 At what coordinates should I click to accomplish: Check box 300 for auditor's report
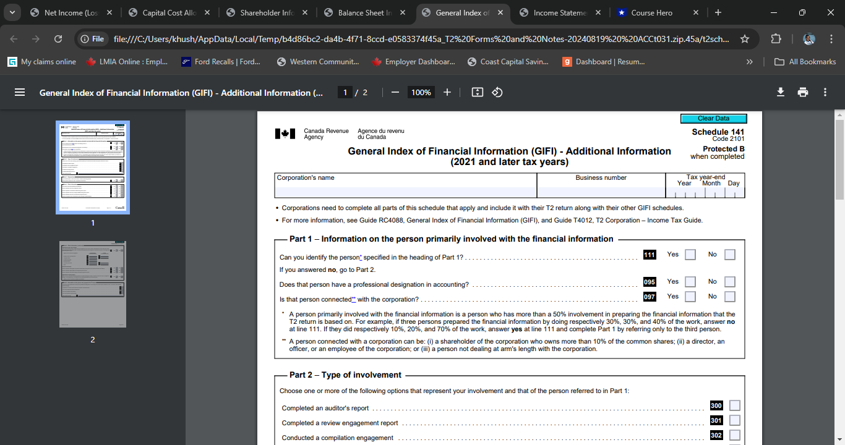tap(734, 405)
